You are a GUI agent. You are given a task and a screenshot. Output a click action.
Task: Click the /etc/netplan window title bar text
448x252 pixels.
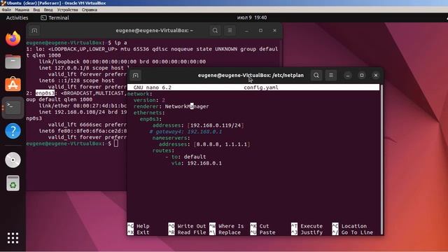click(251, 76)
